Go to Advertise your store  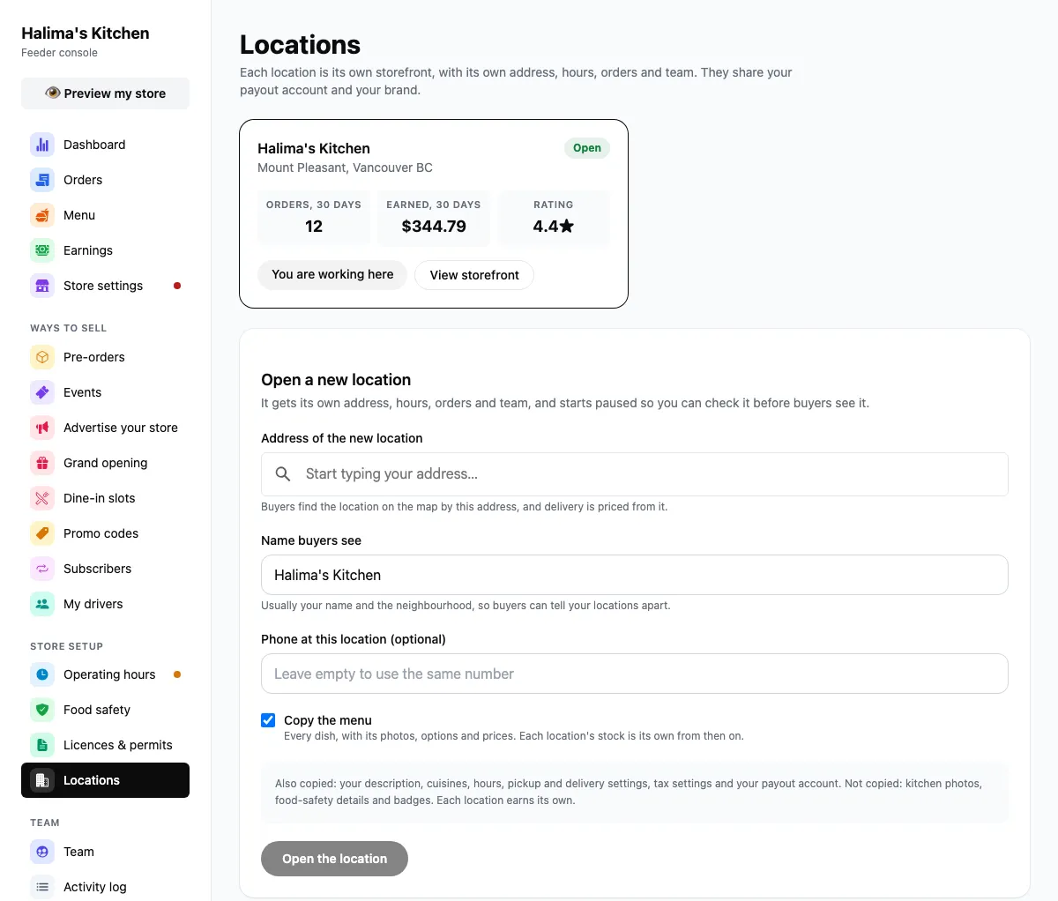(x=105, y=428)
